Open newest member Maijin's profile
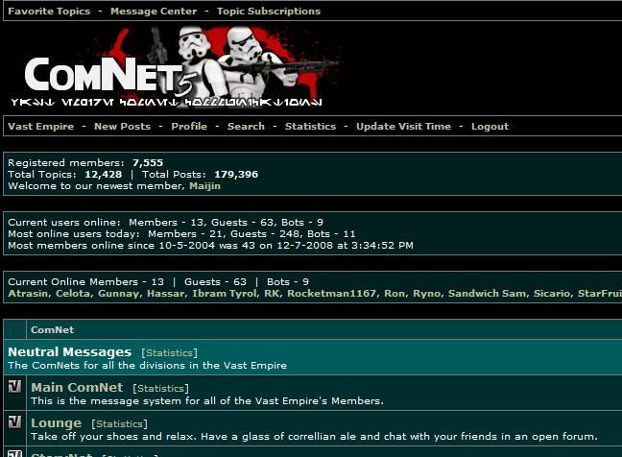622x457 pixels. 204,186
